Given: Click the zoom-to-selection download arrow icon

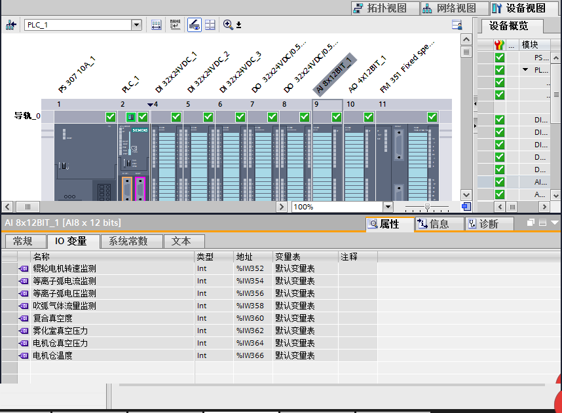Looking at the screenshot, I should [x=238, y=25].
